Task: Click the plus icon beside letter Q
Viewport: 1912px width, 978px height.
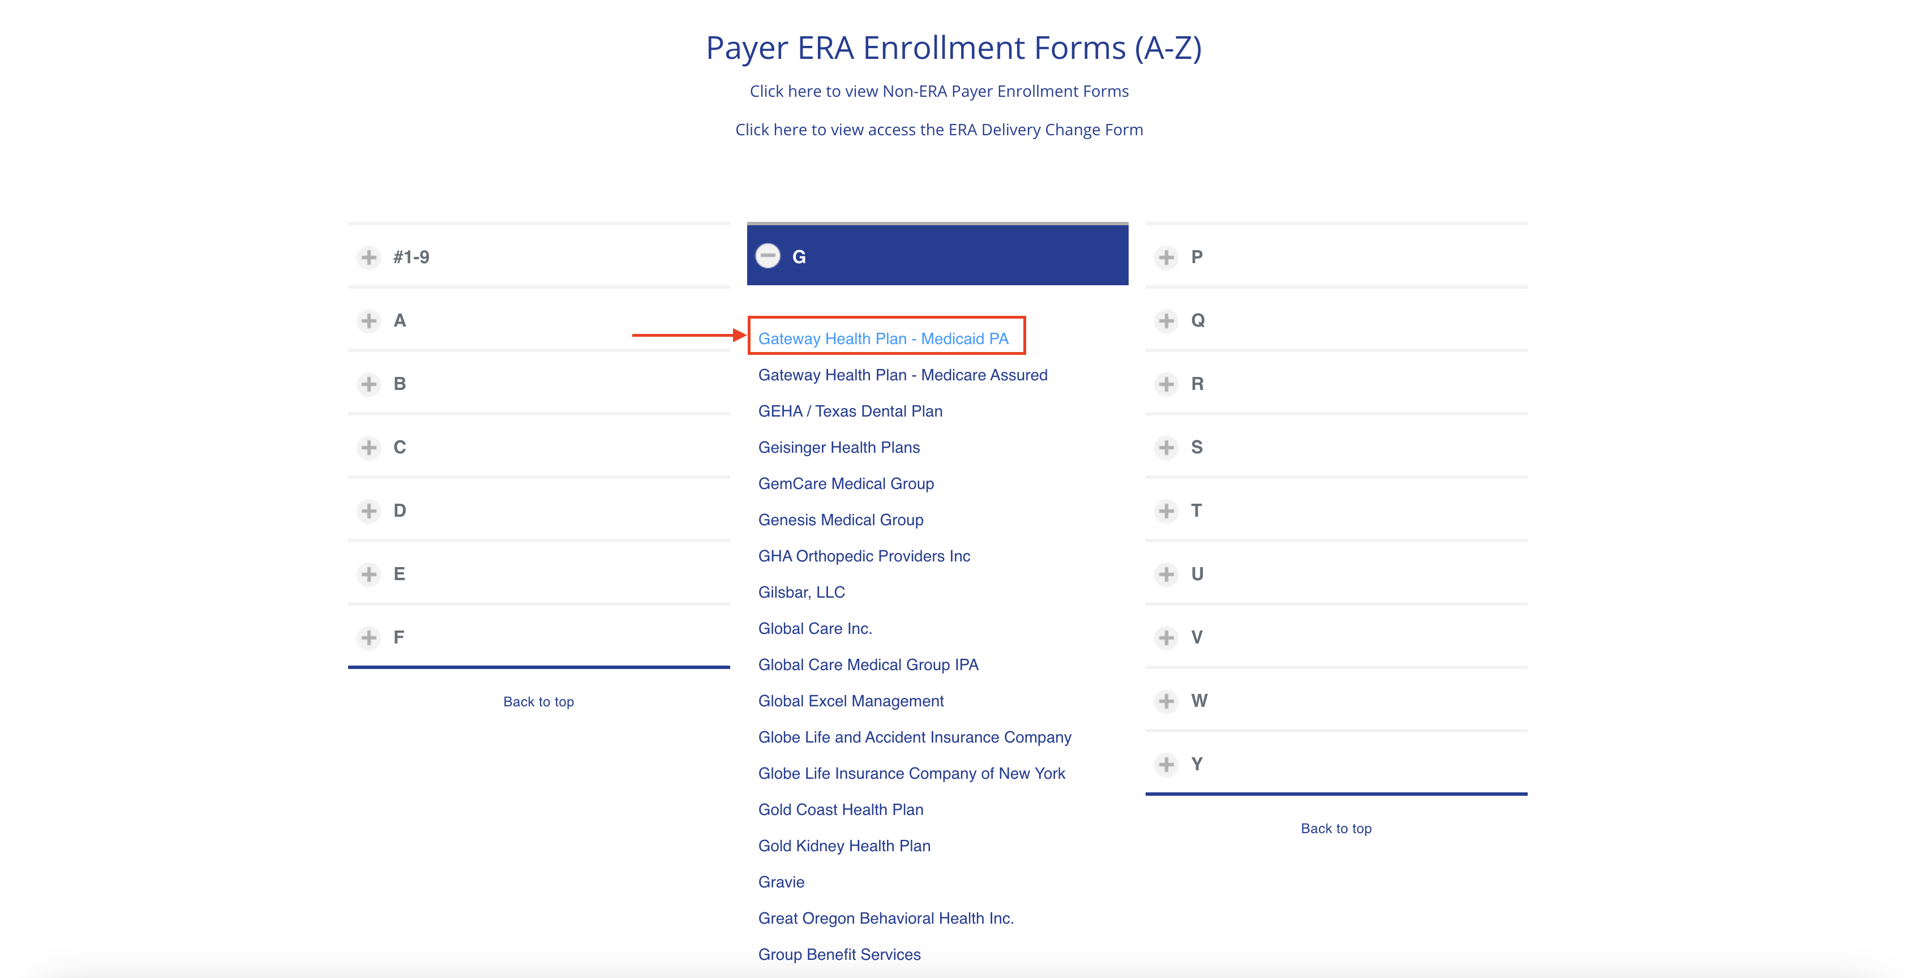Action: [x=1166, y=320]
